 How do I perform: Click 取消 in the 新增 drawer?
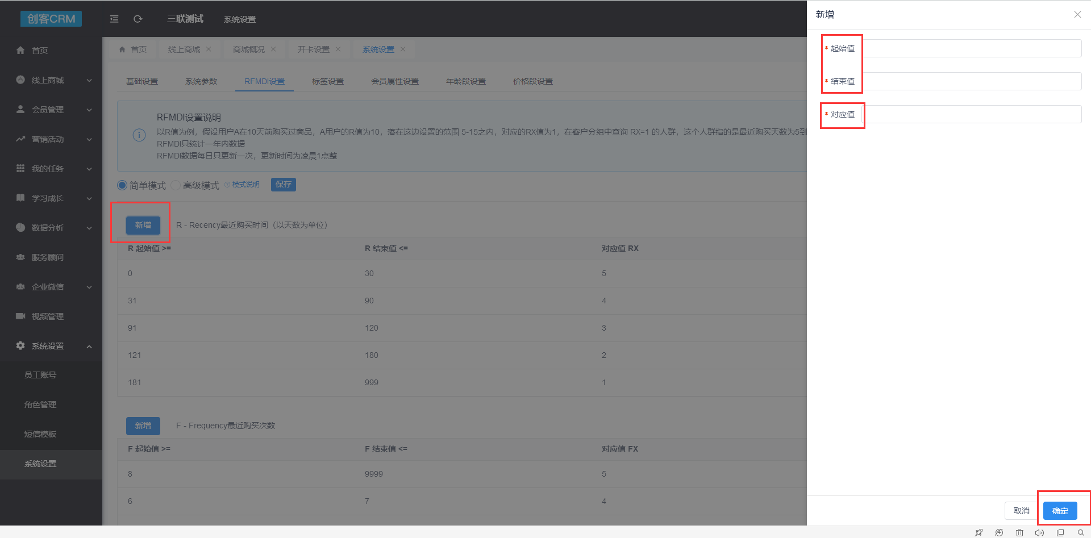(x=1022, y=511)
